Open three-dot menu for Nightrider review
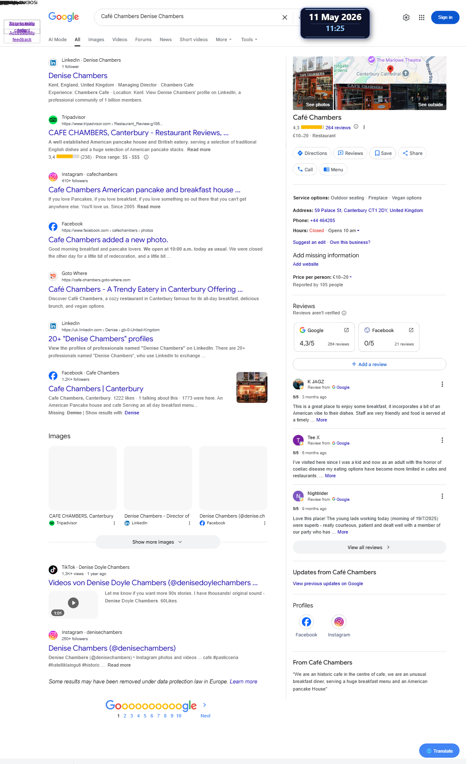Viewport: 472px width, 764px height. click(442, 496)
